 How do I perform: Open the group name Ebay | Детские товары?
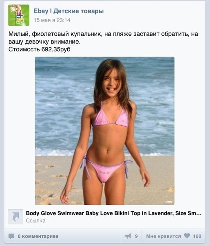click(69, 11)
